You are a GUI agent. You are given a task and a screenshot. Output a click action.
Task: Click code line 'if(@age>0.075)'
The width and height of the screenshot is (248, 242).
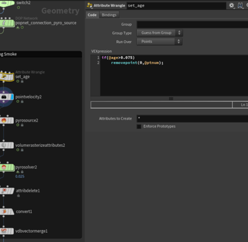[118, 58]
